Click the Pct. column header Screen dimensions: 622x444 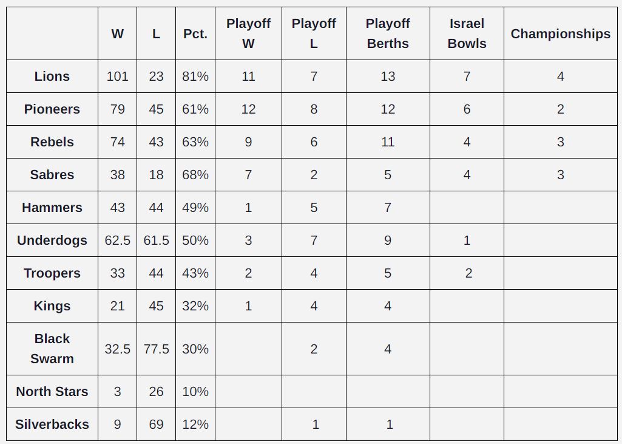click(195, 34)
